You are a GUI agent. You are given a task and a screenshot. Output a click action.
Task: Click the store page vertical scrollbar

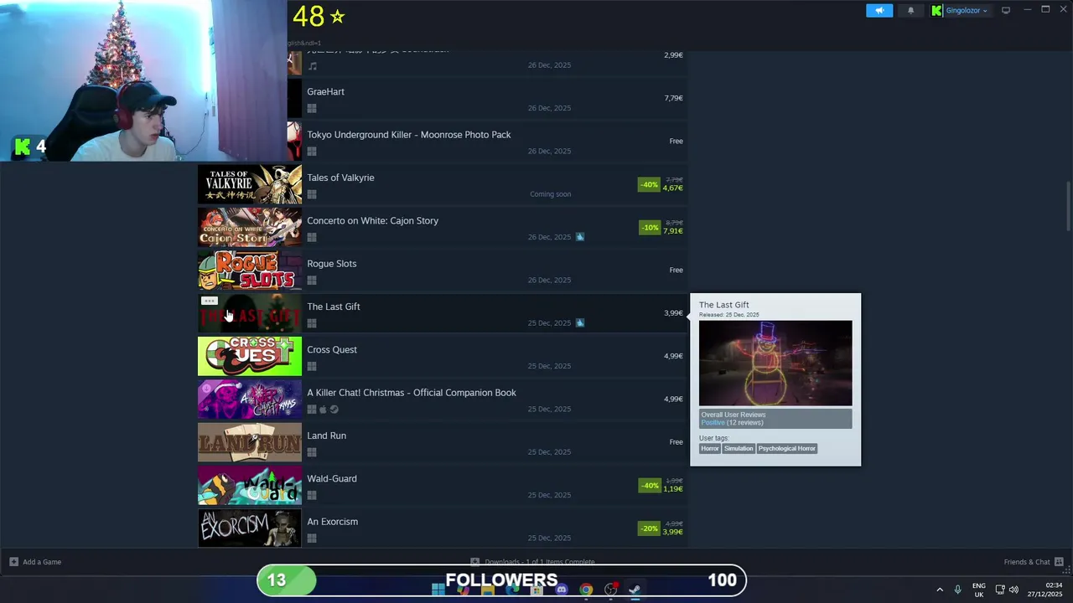click(x=1068, y=205)
